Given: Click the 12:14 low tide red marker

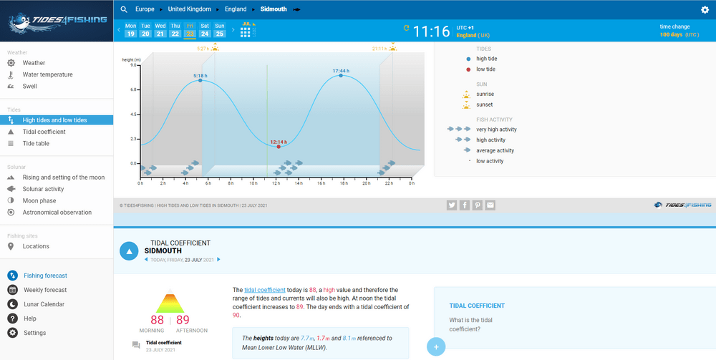Looking at the screenshot, I should click(x=279, y=147).
